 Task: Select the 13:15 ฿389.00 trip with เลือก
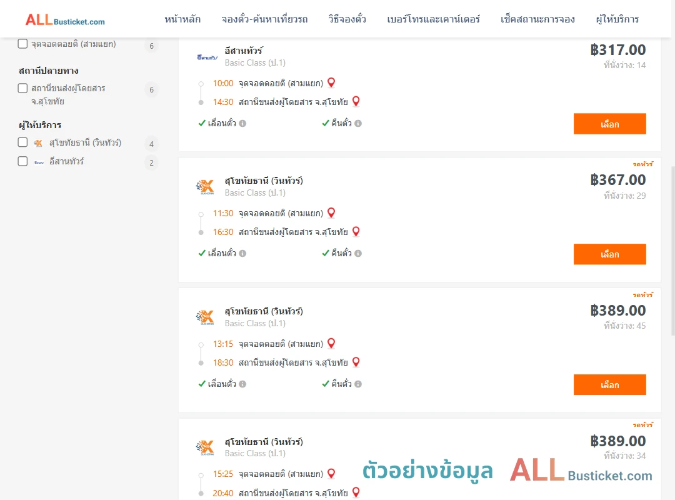click(x=609, y=384)
